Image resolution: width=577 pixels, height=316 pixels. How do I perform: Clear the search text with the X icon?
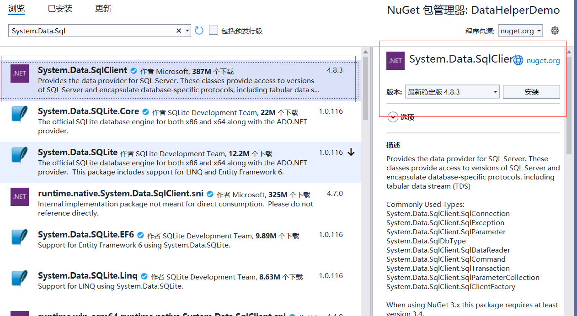(179, 31)
